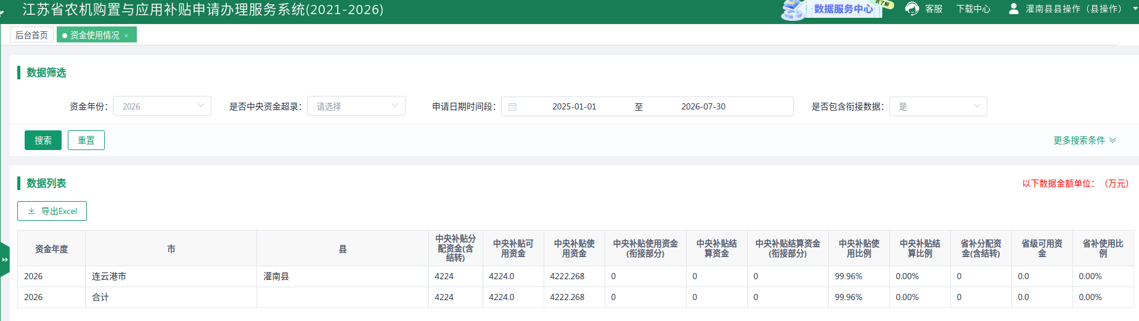Click the 客服 headset icon
The width and height of the screenshot is (1139, 321).
click(x=912, y=9)
